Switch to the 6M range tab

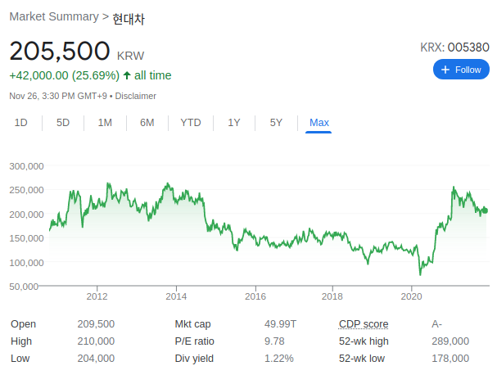tap(147, 122)
